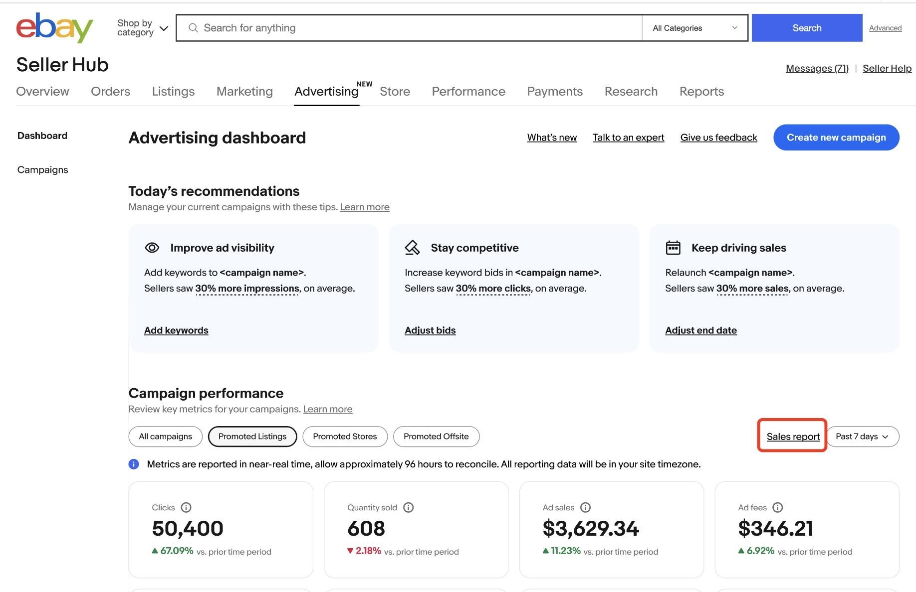The height and width of the screenshot is (592, 916).
Task: Click the eBay logo
Action: coord(54,27)
